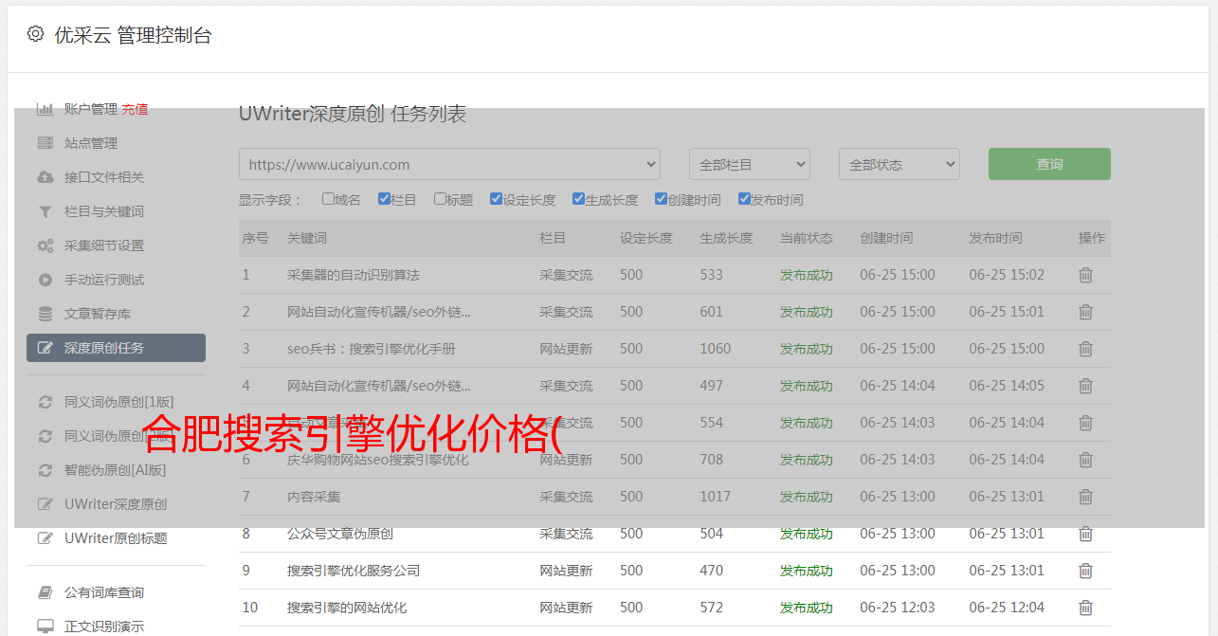Delete row 1 采集器的自动识别算法

tap(1086, 275)
